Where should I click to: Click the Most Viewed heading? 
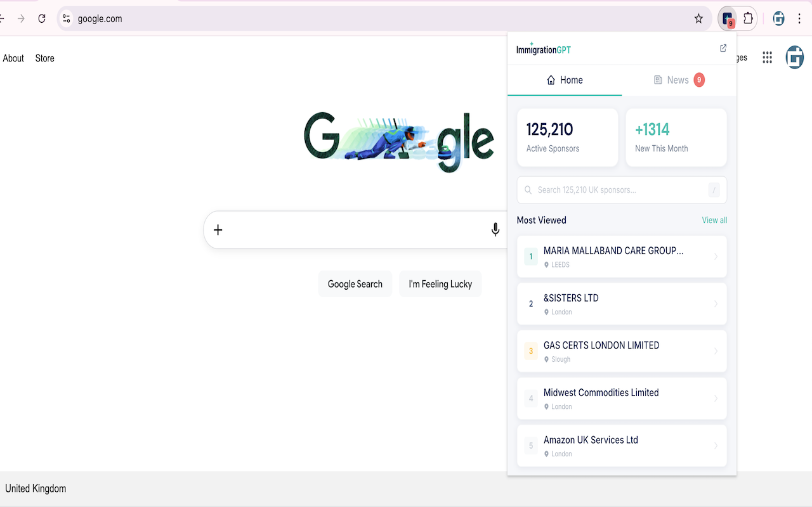[542, 220]
